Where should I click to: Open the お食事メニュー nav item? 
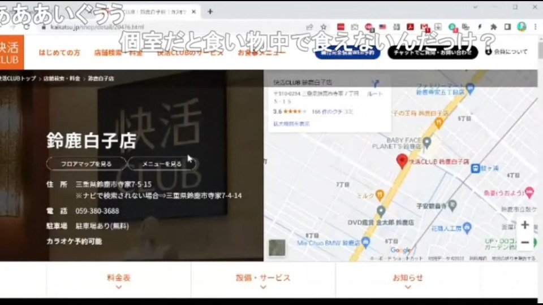point(261,53)
